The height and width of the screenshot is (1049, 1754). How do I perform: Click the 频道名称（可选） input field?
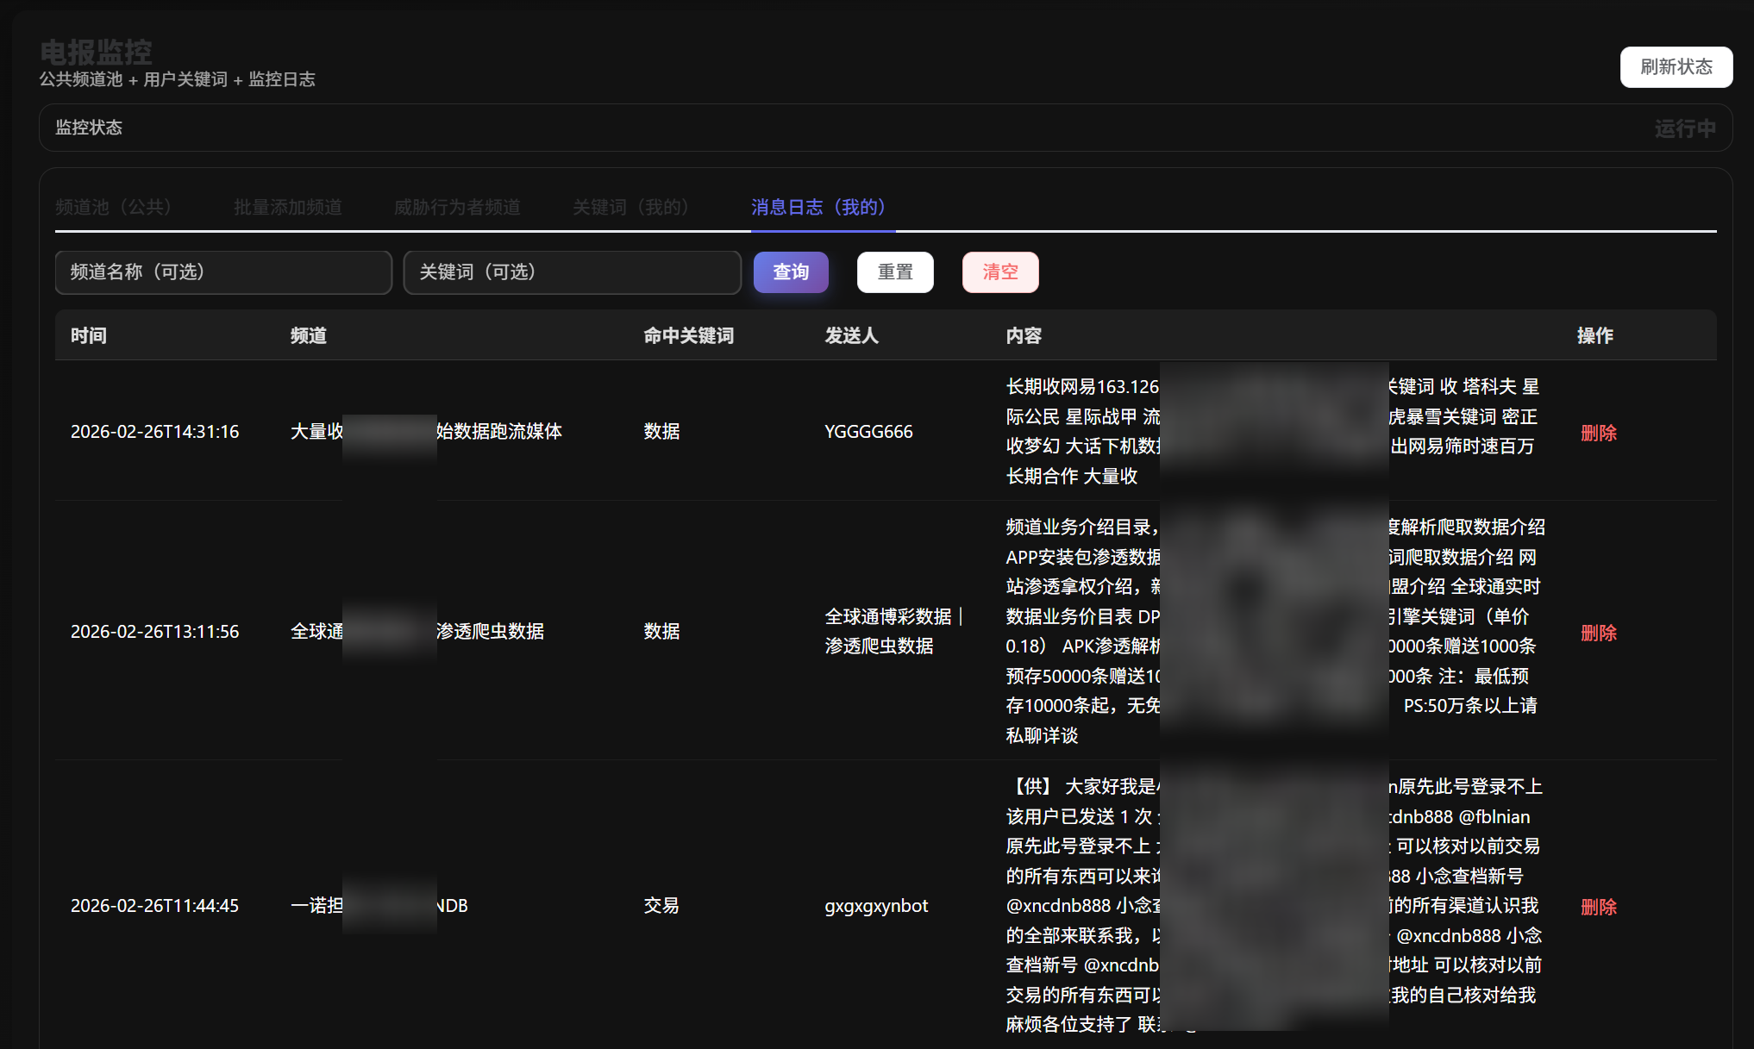coord(222,272)
